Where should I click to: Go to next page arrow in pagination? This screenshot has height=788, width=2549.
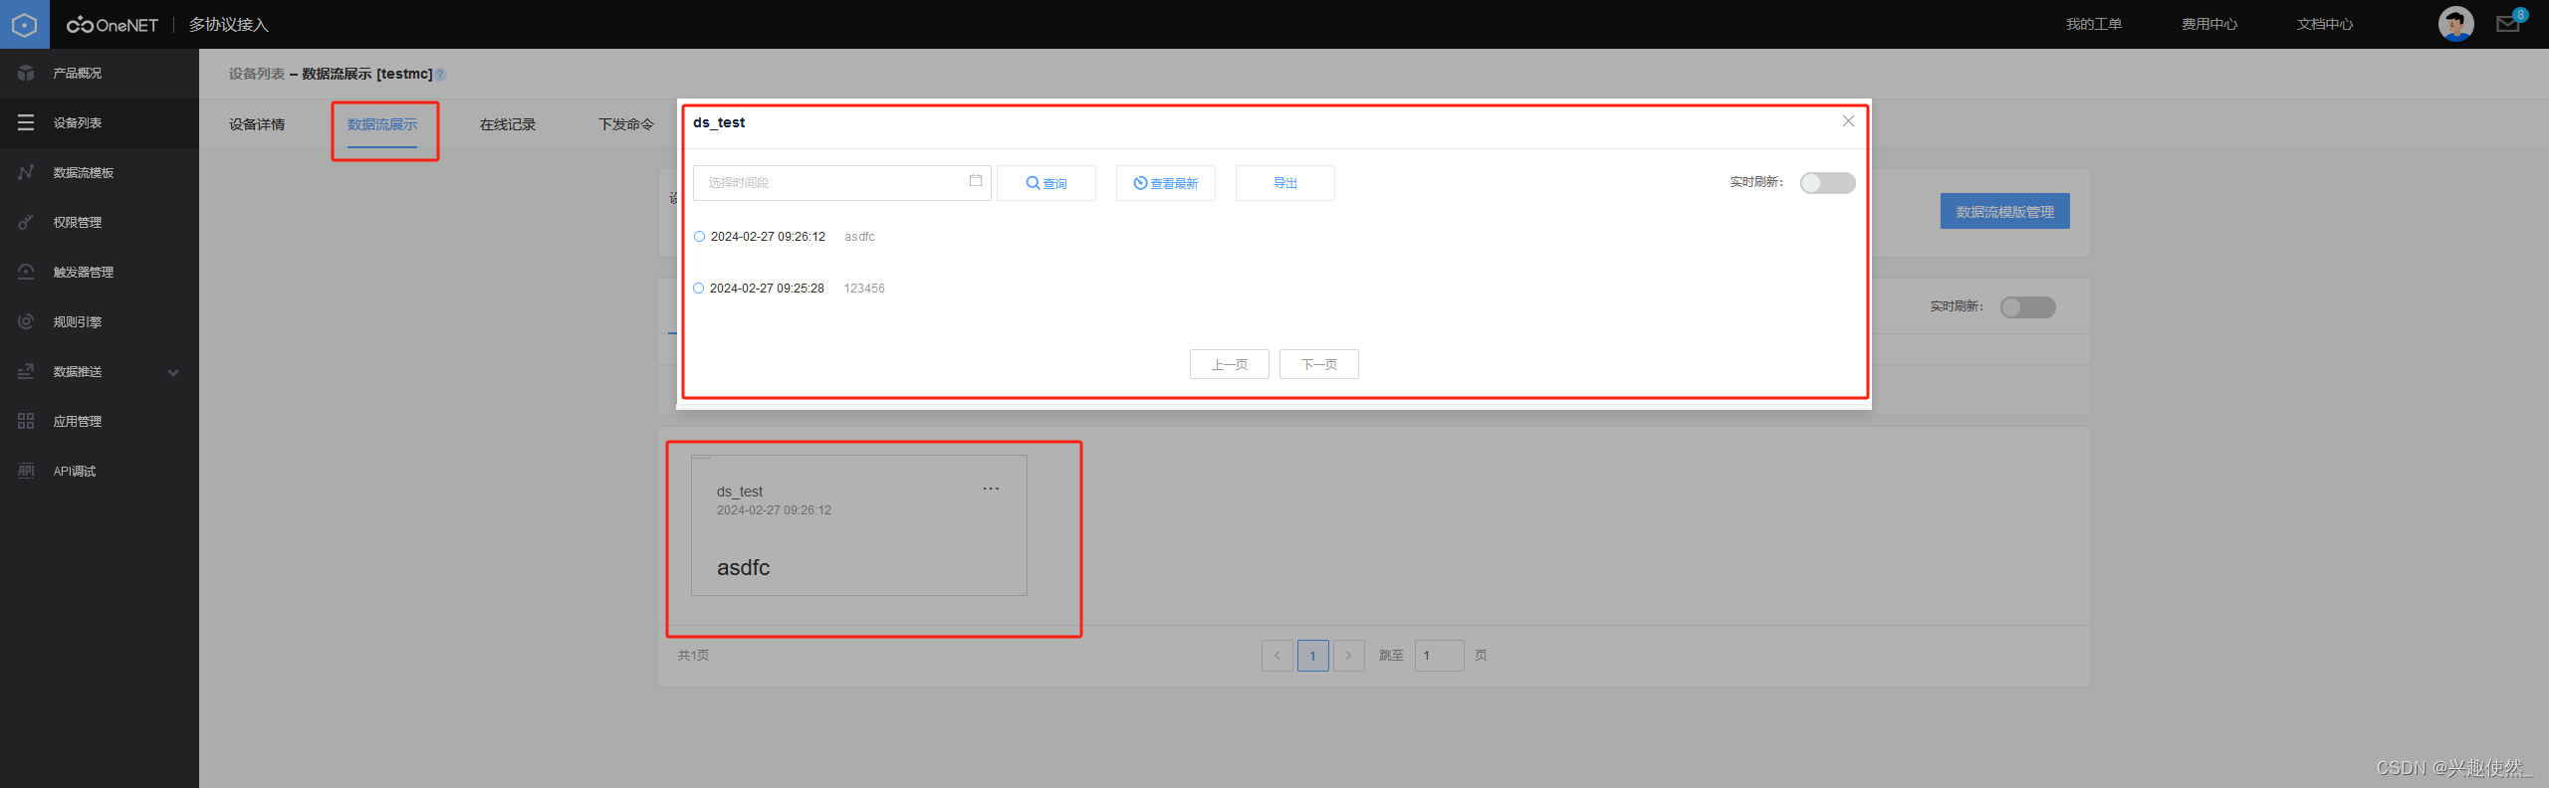1348,656
